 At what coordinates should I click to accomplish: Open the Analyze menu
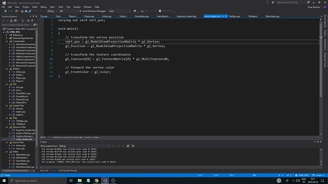point(77,7)
